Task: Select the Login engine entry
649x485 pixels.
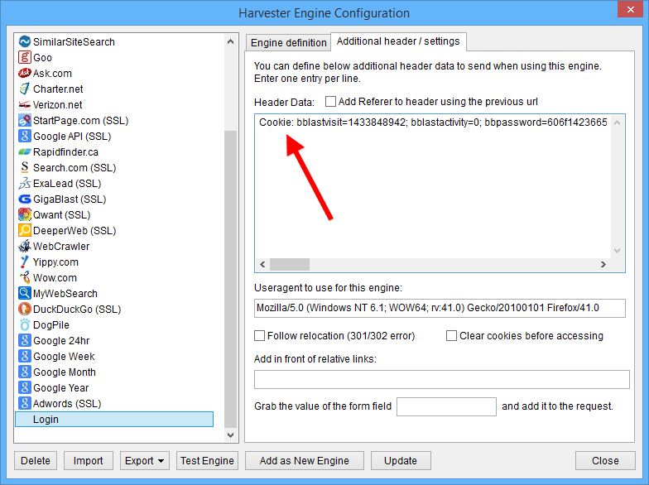Action: [114, 419]
